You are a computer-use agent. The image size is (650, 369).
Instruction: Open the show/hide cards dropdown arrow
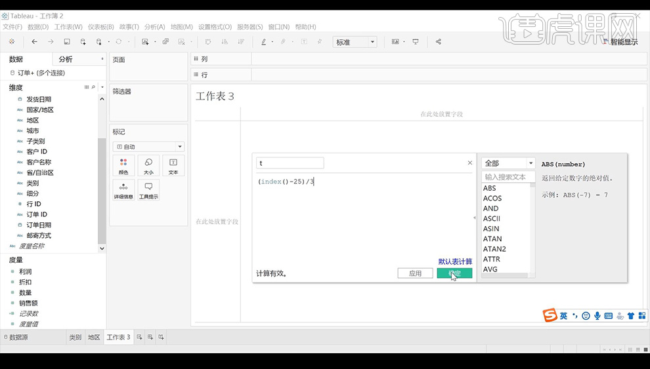coord(404,42)
